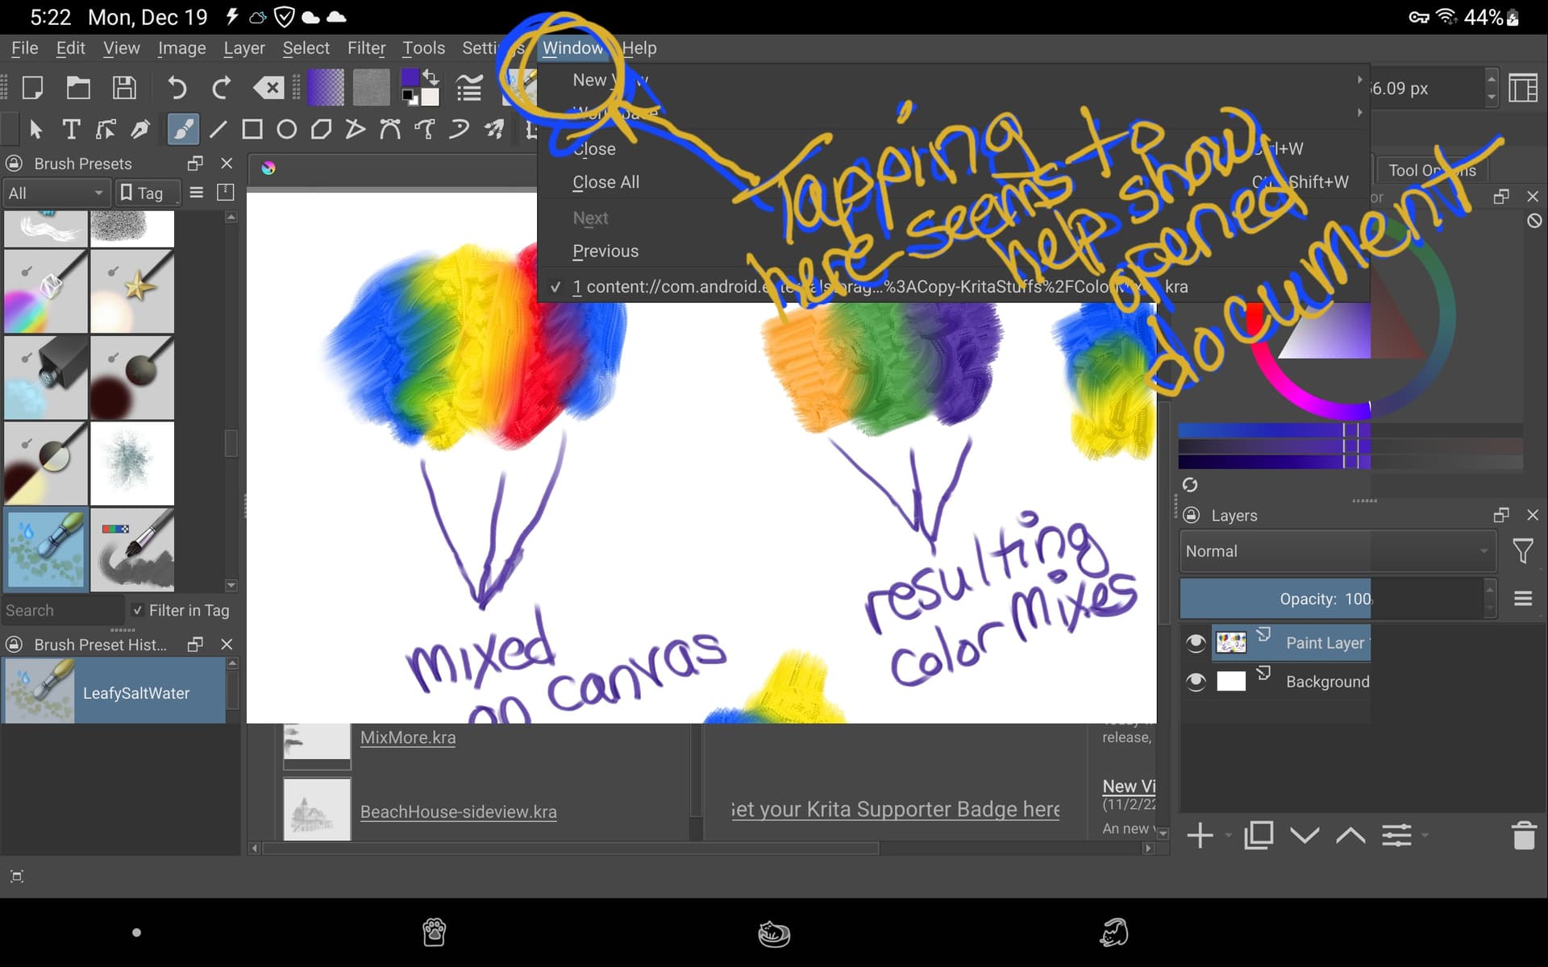Image resolution: width=1548 pixels, height=967 pixels.
Task: Select the Ellipse shape tool
Action: pos(286,129)
